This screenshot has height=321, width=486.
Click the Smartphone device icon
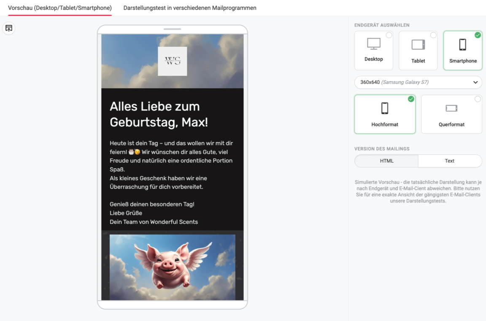pyautogui.click(x=462, y=45)
